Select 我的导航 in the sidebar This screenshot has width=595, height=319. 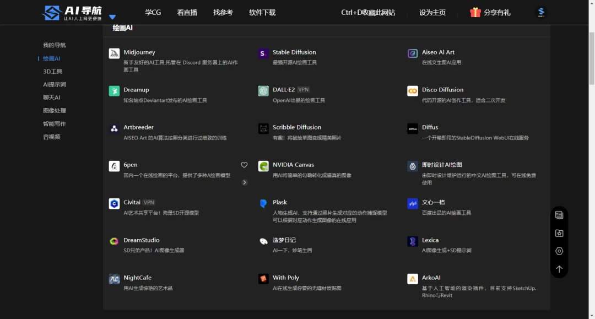tap(54, 45)
